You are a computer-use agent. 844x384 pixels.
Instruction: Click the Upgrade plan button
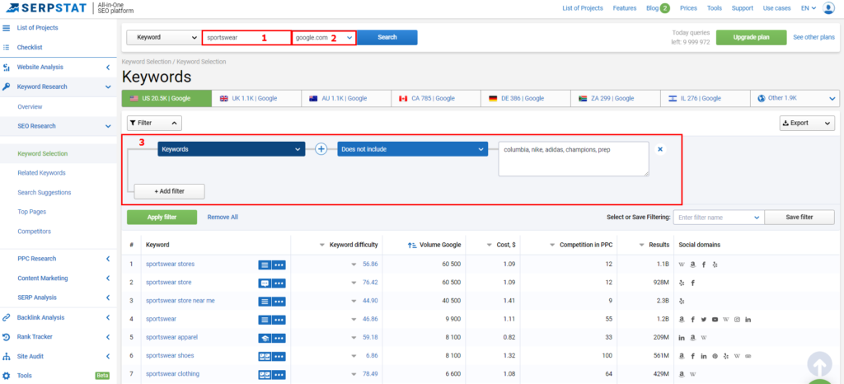coord(751,38)
